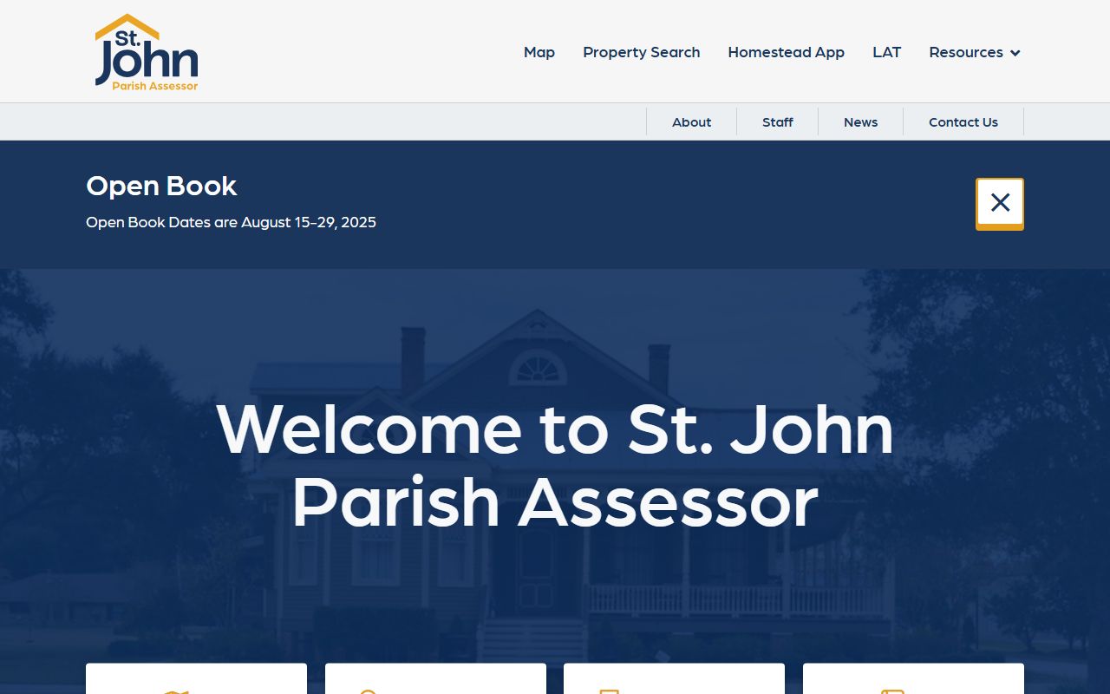Go to Property Search
The height and width of the screenshot is (694, 1110).
(x=642, y=52)
